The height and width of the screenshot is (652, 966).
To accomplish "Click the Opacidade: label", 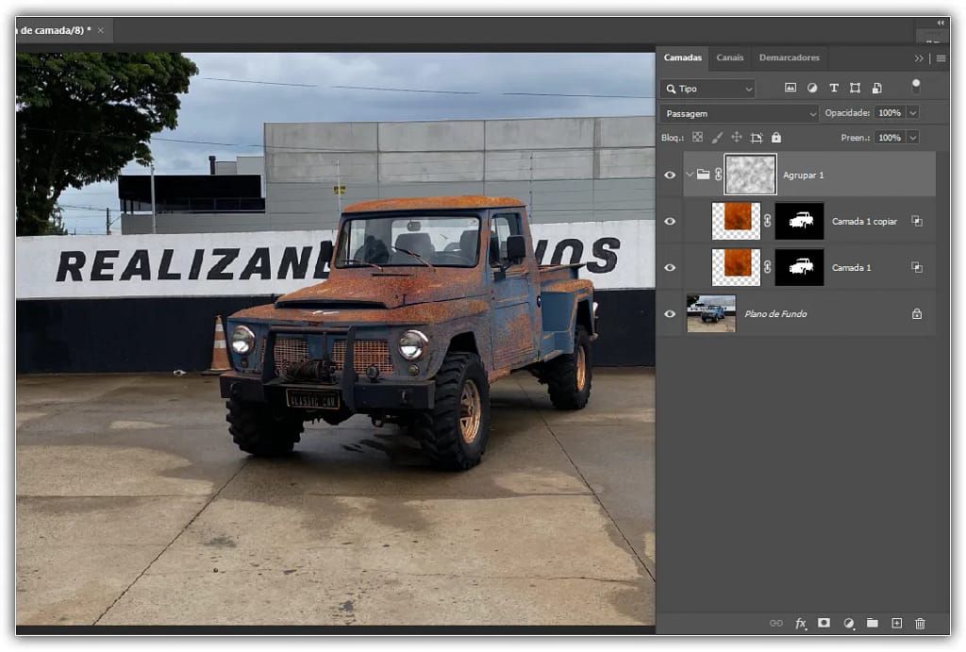I will point(847,113).
